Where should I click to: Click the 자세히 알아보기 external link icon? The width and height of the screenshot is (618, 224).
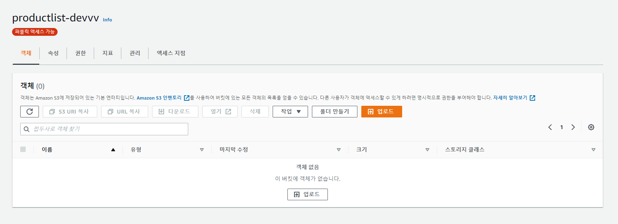pyautogui.click(x=532, y=98)
